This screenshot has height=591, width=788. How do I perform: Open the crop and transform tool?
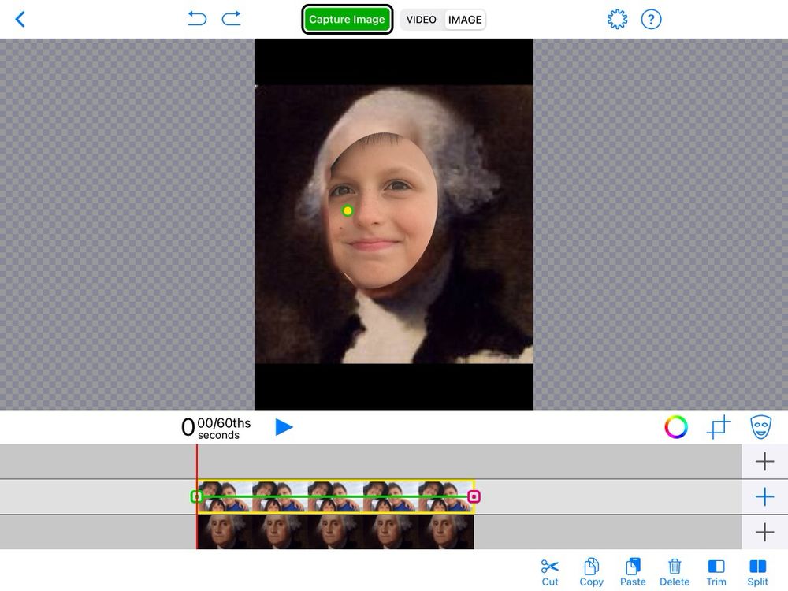(718, 427)
